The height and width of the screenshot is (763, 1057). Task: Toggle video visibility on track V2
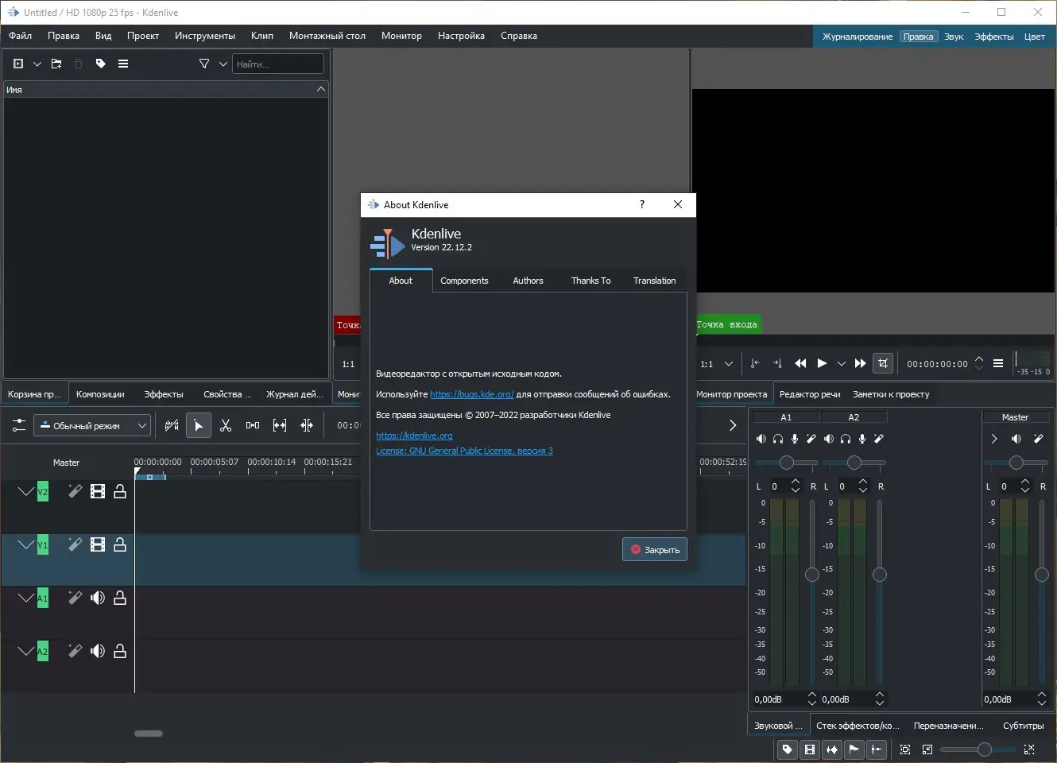point(98,491)
